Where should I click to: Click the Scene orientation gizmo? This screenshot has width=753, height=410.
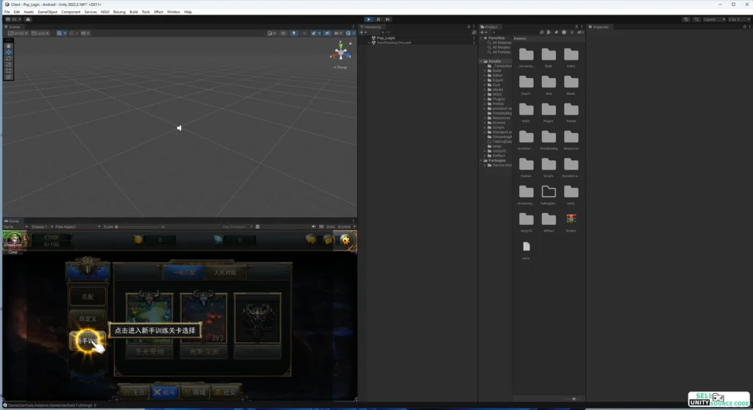point(340,52)
